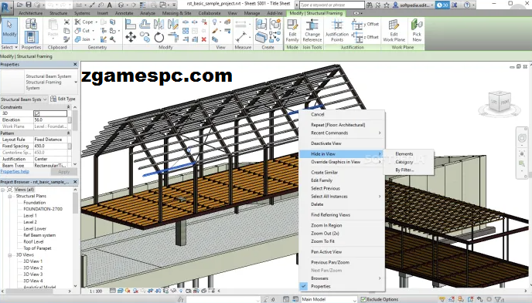532x303 pixels.
Task: Toggle the Exclude Options checkbox
Action: tap(363, 299)
